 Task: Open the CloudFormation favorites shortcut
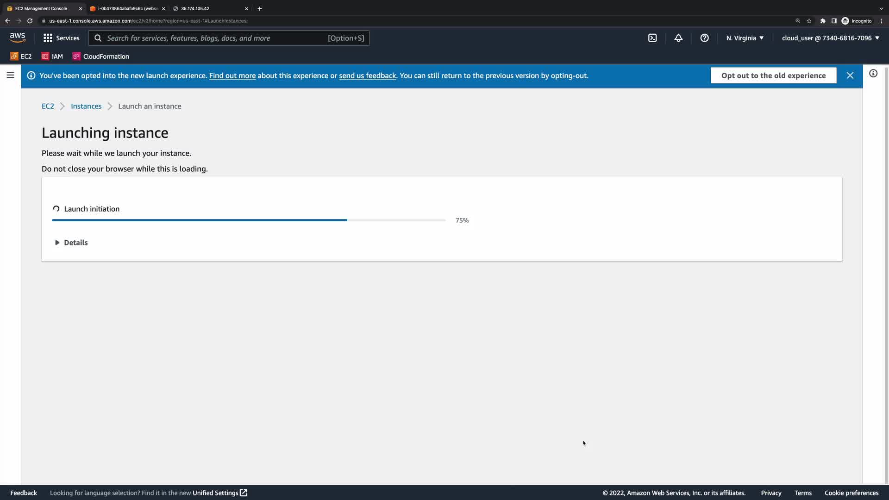tap(101, 56)
